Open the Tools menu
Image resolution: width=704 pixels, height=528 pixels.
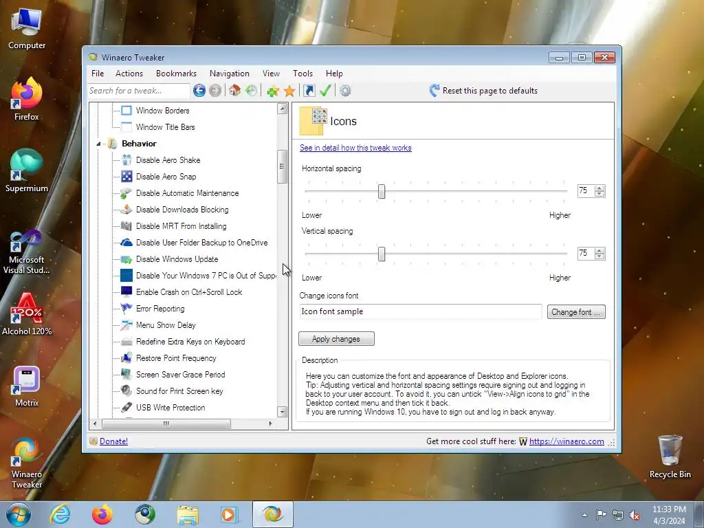303,74
